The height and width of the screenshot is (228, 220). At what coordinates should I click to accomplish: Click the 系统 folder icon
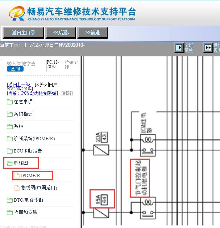(10, 126)
